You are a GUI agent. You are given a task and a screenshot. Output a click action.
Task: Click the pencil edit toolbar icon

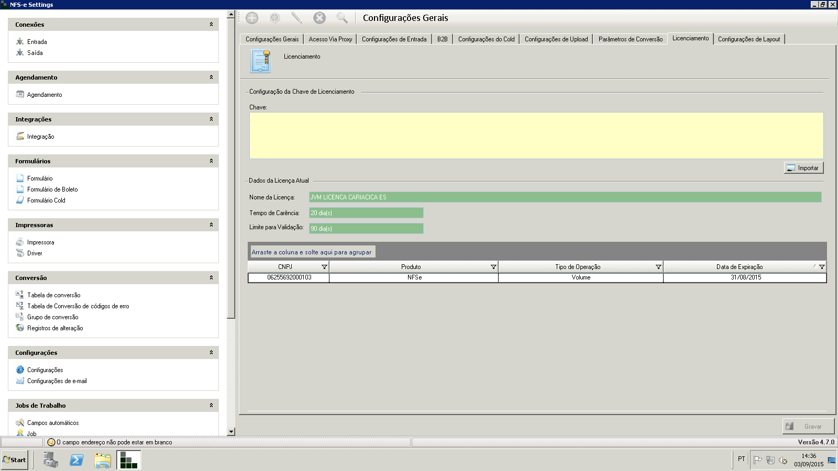(x=296, y=18)
